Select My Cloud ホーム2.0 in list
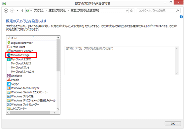This screenshot has width=185, height=130. click(23, 72)
